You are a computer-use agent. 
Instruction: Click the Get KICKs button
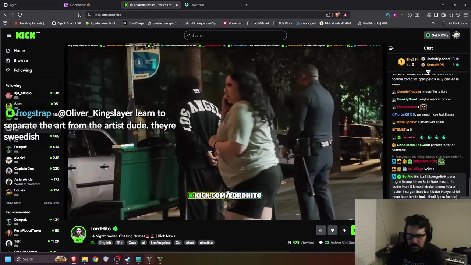pos(437,35)
